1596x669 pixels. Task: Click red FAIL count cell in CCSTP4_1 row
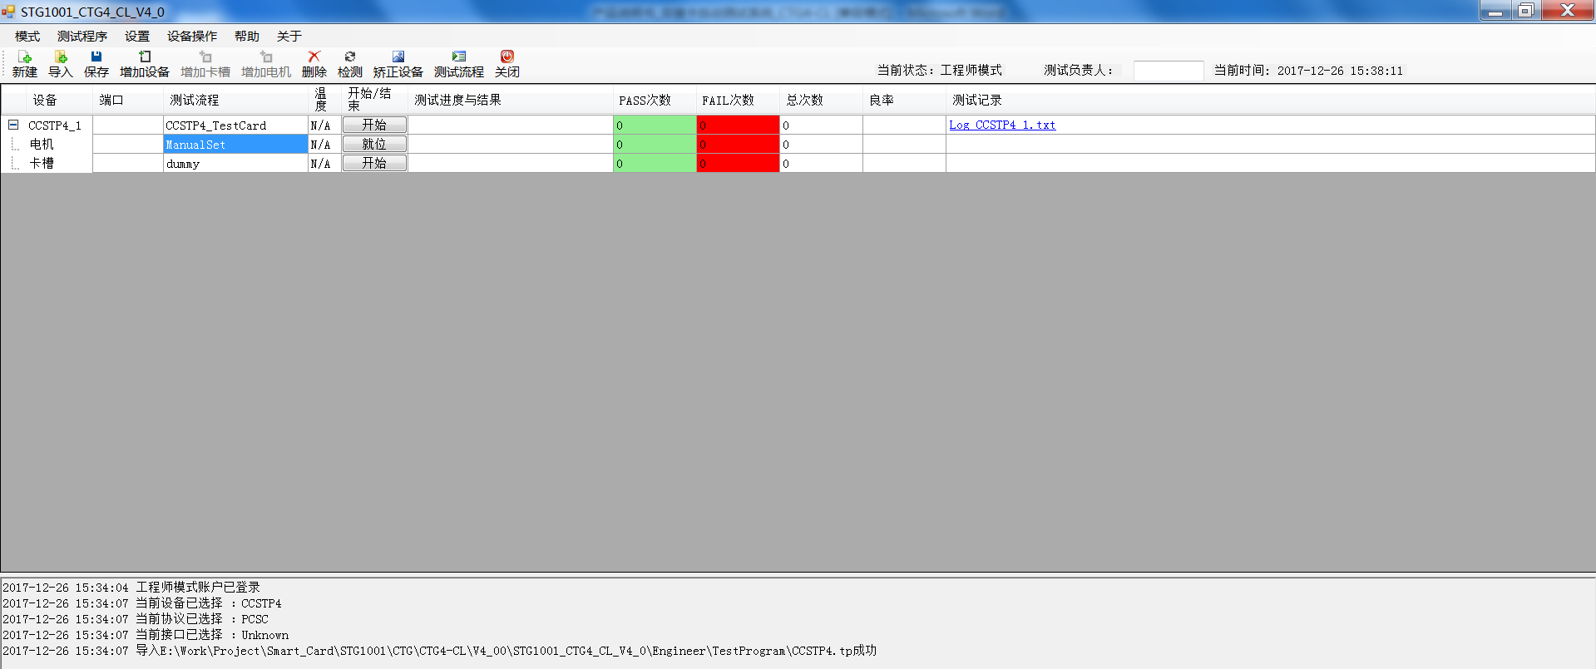coord(738,125)
